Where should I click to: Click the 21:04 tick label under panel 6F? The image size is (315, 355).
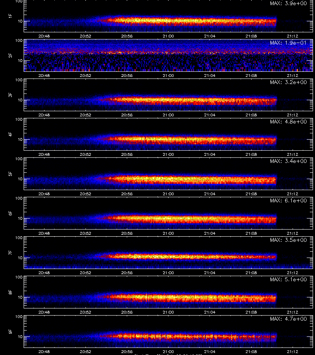[210, 233]
